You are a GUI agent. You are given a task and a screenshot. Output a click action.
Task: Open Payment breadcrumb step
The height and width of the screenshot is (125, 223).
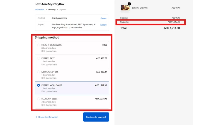coord(63,10)
